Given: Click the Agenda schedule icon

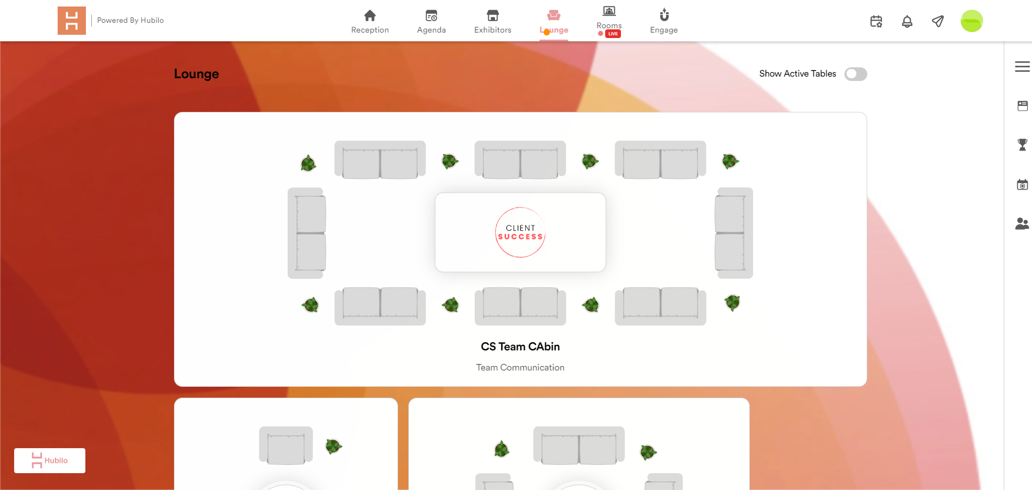Looking at the screenshot, I should tap(431, 15).
